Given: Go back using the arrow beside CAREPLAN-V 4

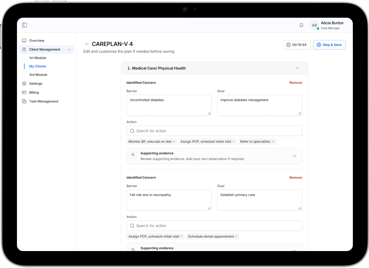Looking at the screenshot, I should click(87, 44).
